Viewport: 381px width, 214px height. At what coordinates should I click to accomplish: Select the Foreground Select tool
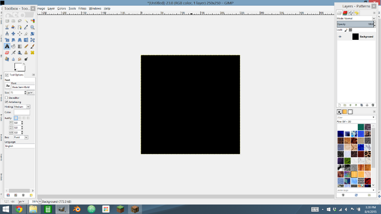tap(13, 27)
